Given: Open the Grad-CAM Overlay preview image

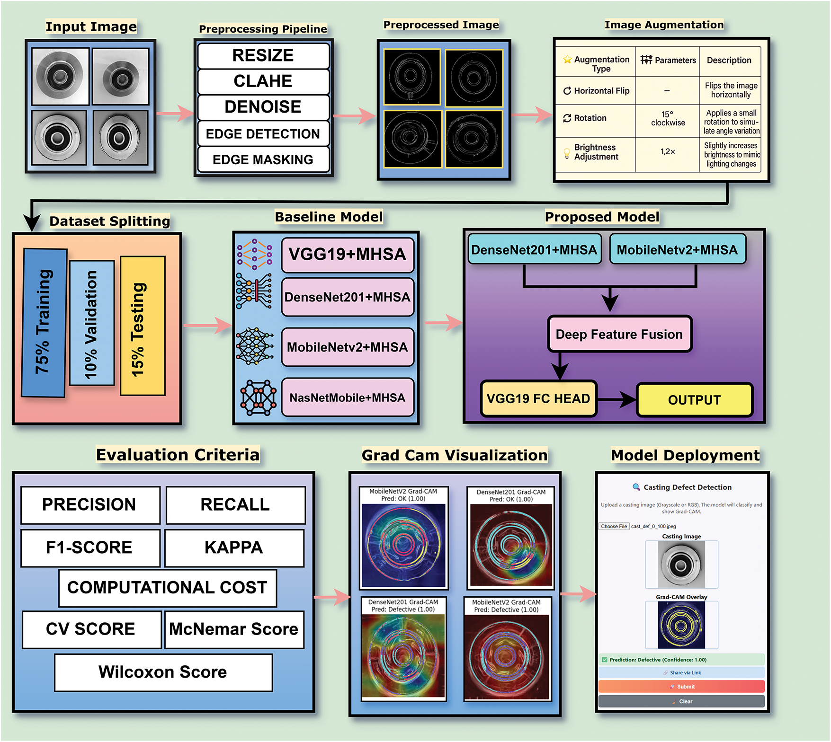Looking at the screenshot, I should [x=681, y=625].
